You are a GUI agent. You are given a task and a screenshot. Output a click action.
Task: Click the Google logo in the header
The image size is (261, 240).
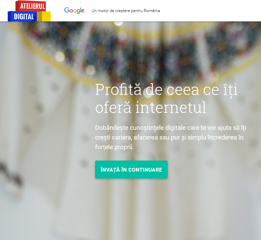pyautogui.click(x=74, y=11)
